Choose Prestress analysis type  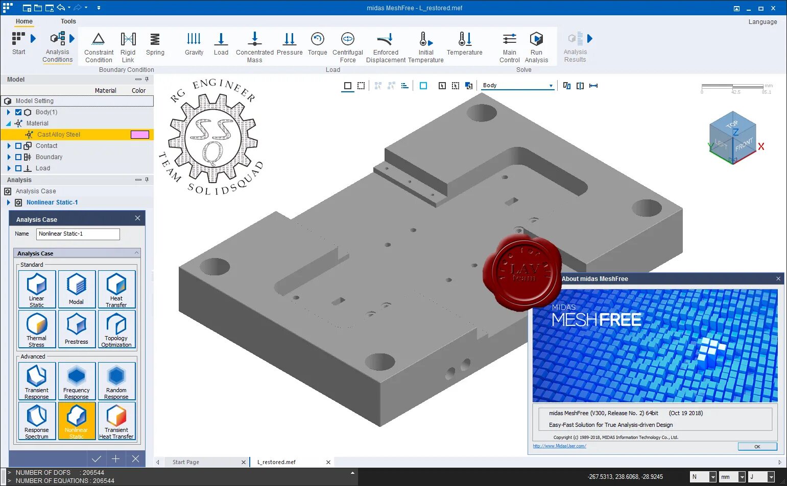coord(77,329)
